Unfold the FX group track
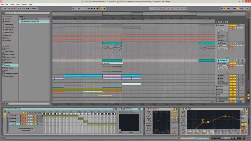 [217, 95]
